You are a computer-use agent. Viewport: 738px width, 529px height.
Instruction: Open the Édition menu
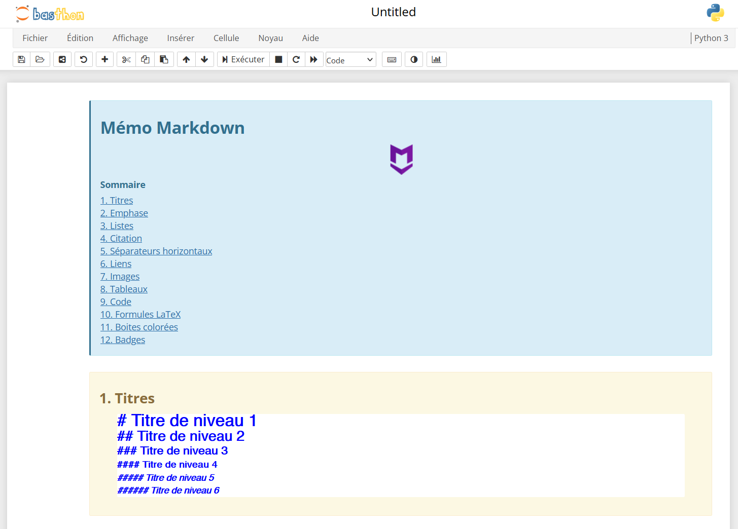pyautogui.click(x=80, y=38)
